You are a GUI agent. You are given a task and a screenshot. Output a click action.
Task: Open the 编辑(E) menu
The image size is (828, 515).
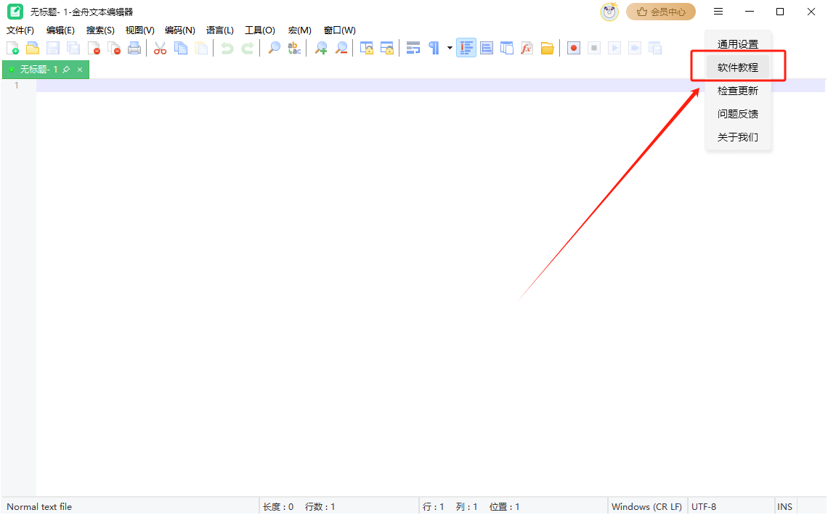click(x=60, y=30)
